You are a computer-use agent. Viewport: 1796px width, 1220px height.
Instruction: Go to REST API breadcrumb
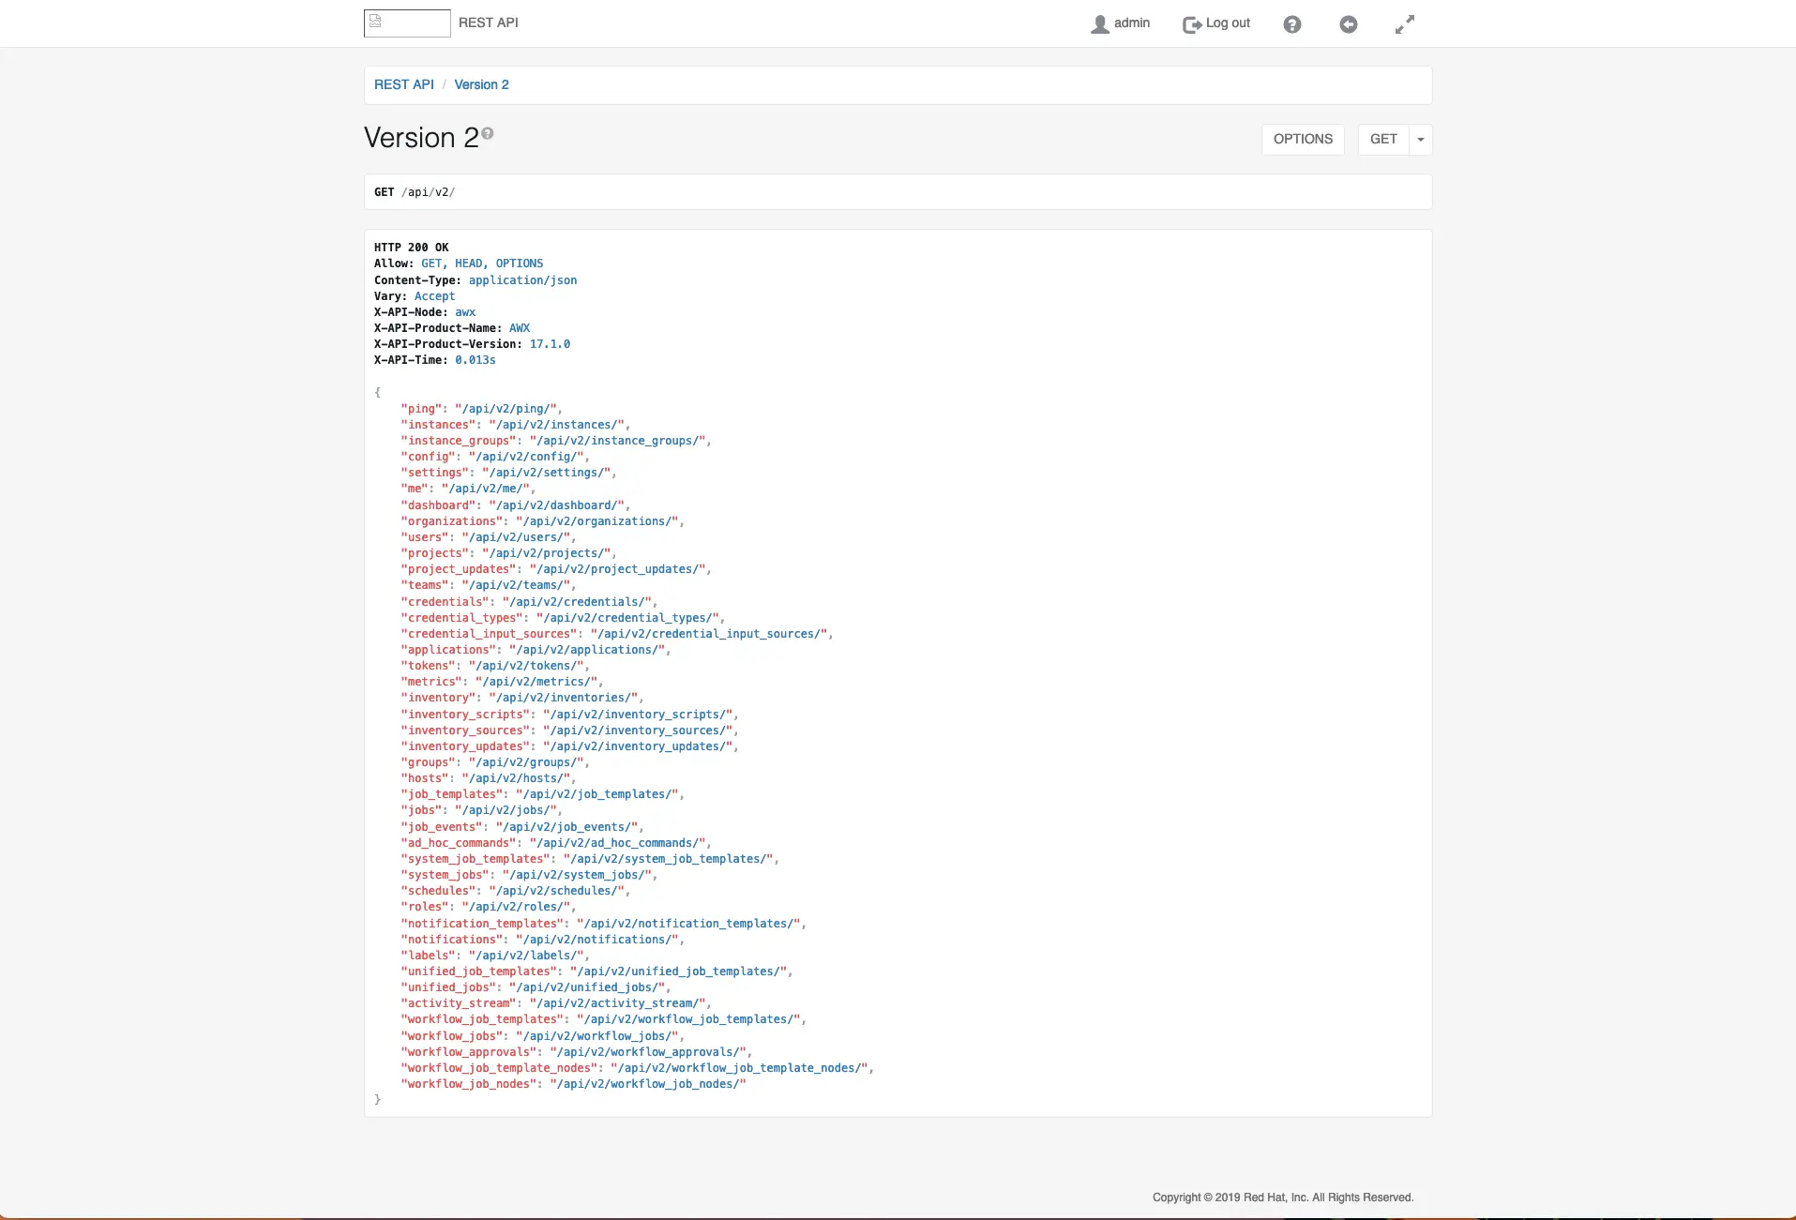(403, 84)
